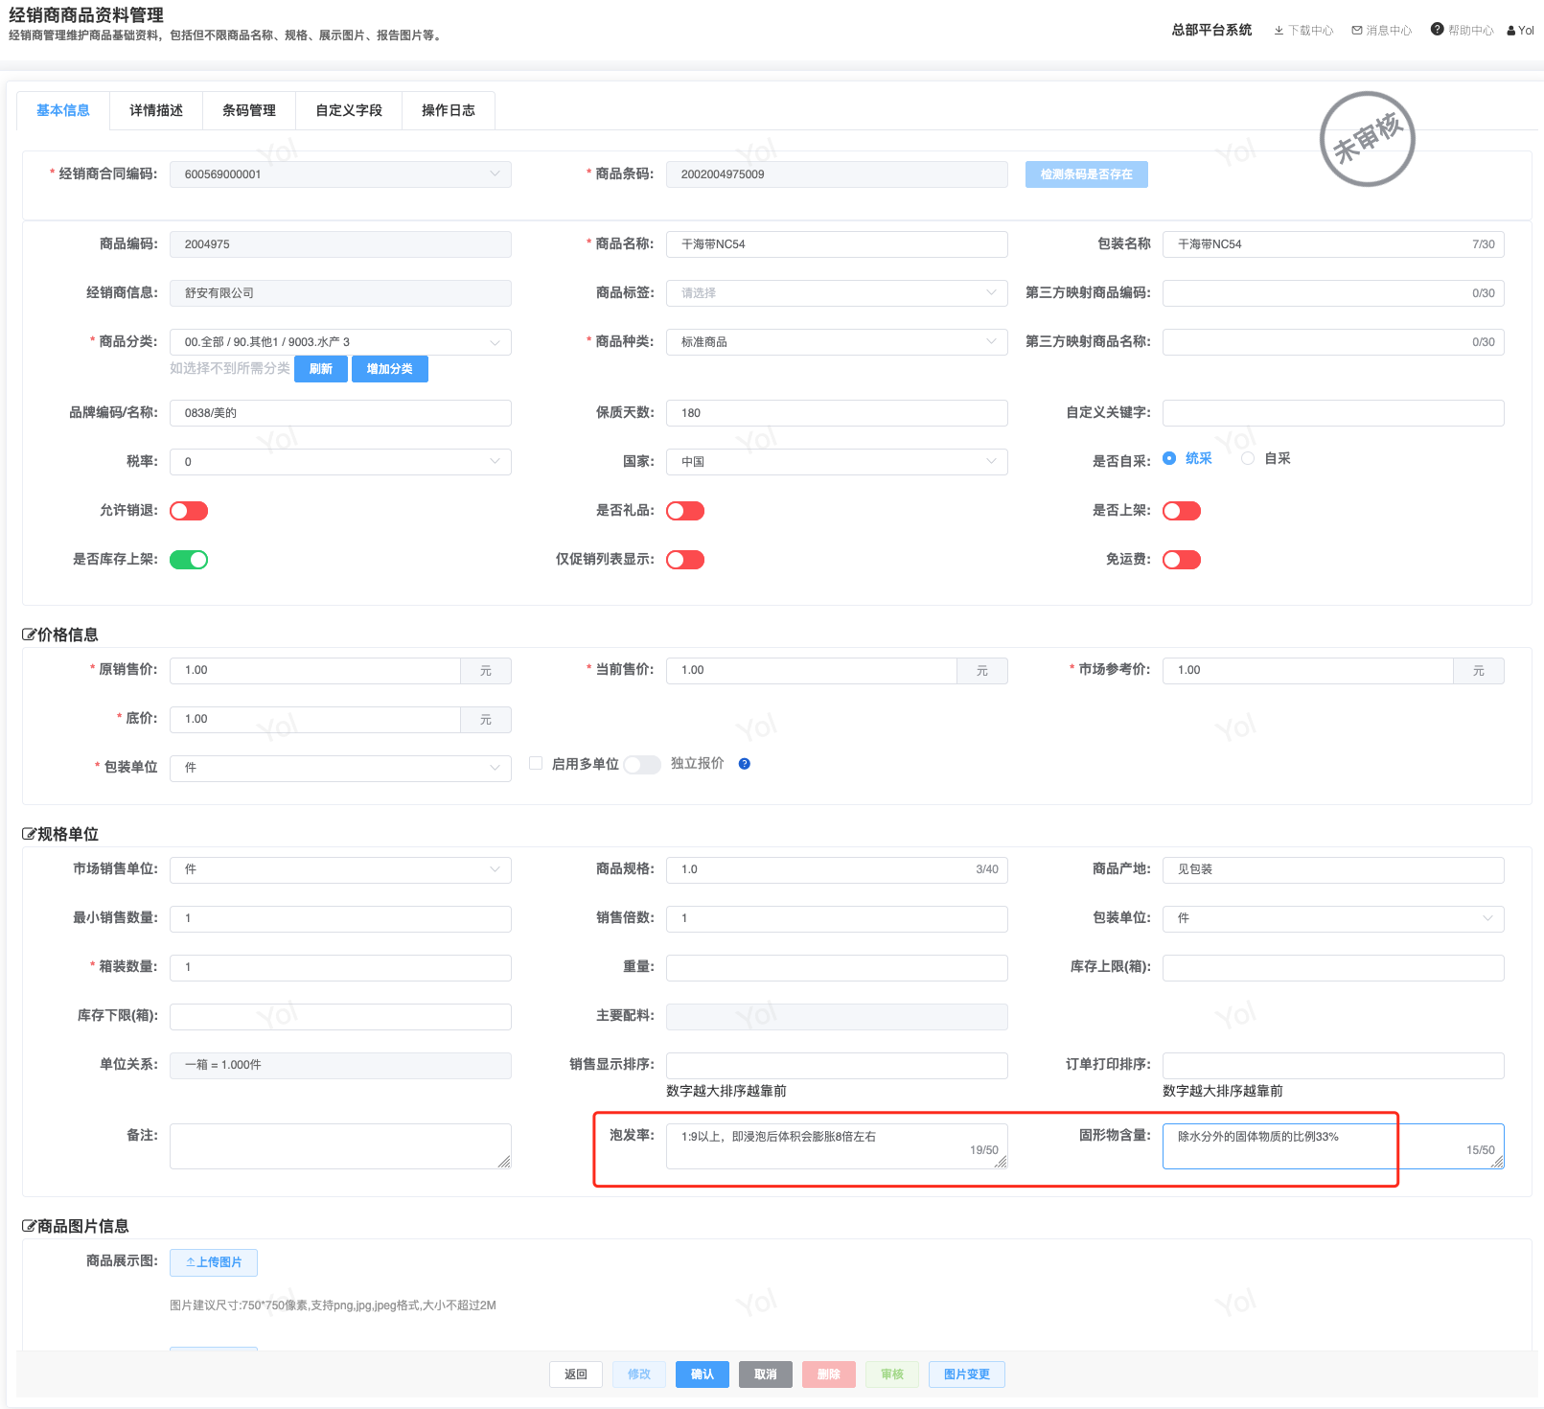Focus the 当前售价 input field
The width and height of the screenshot is (1544, 1409).
coord(812,671)
